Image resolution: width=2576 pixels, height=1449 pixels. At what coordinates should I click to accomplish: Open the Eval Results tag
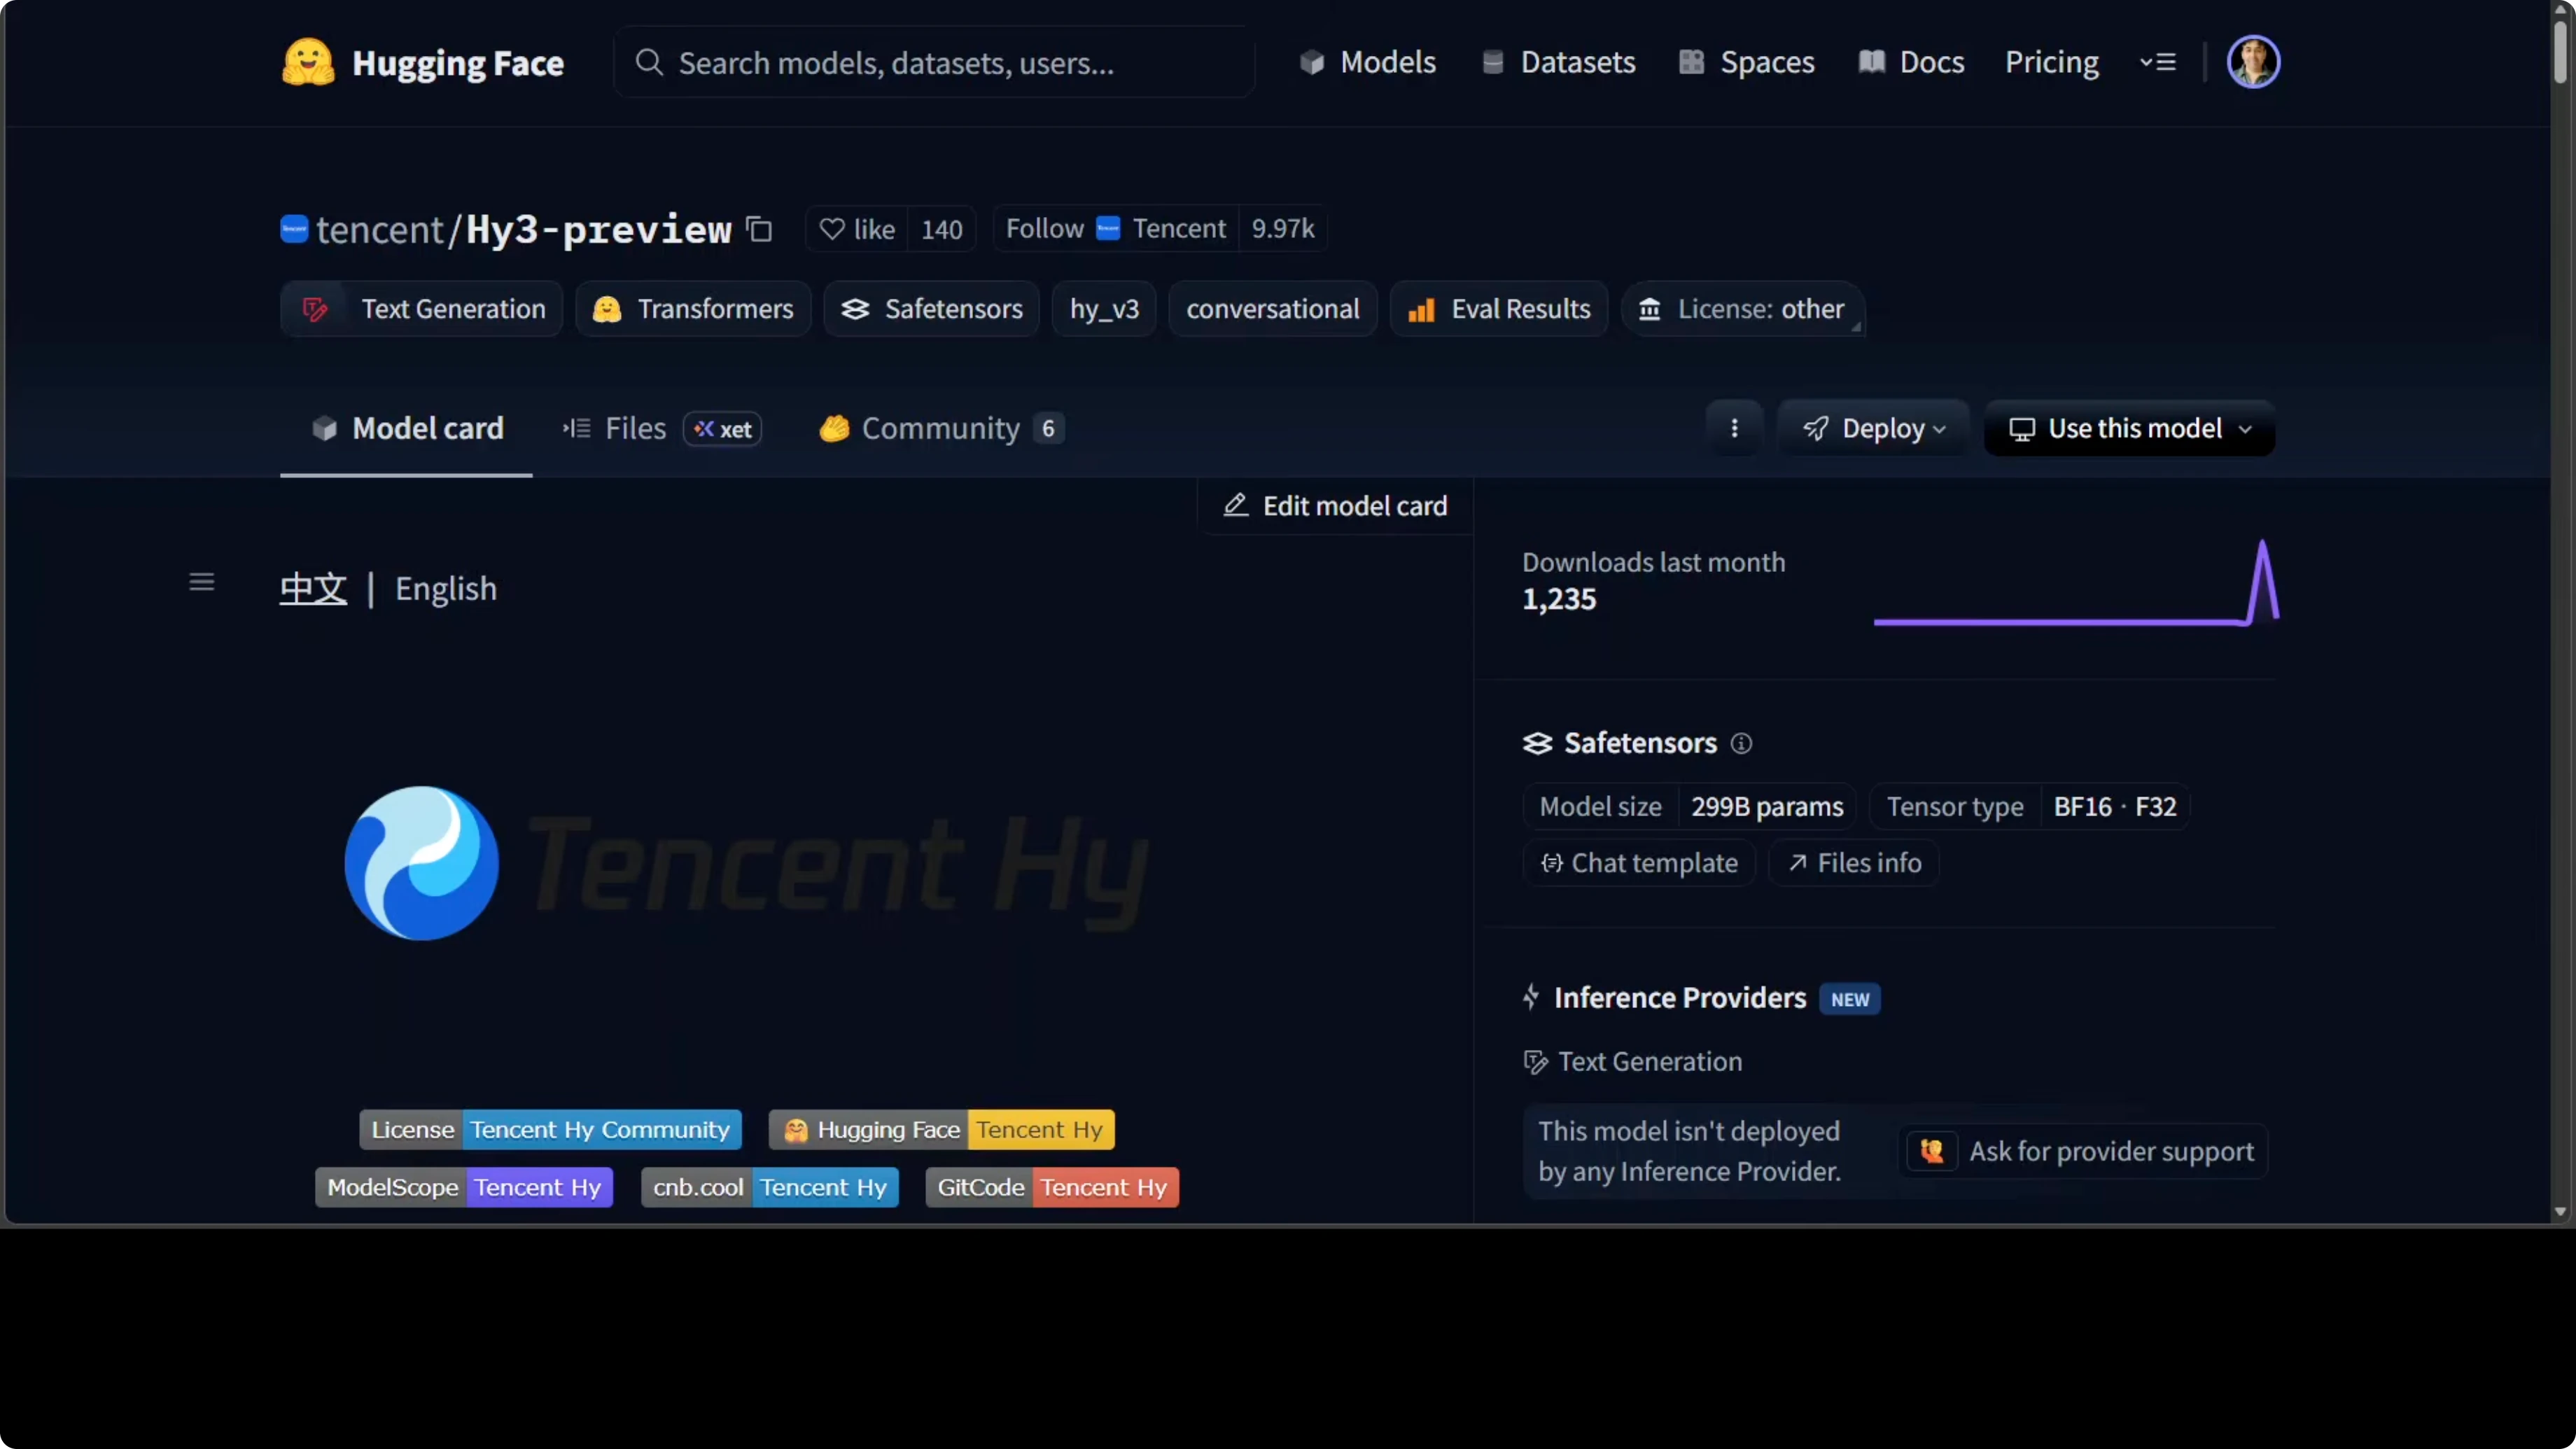coord(1499,309)
